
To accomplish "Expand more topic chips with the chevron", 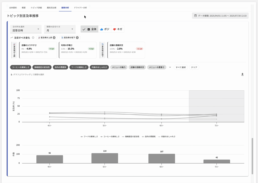I will tap(170, 67).
